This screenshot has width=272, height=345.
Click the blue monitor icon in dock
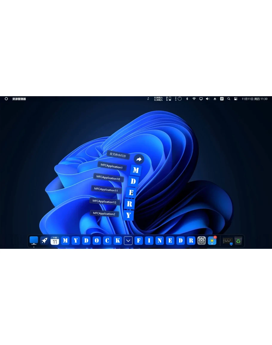click(x=34, y=240)
